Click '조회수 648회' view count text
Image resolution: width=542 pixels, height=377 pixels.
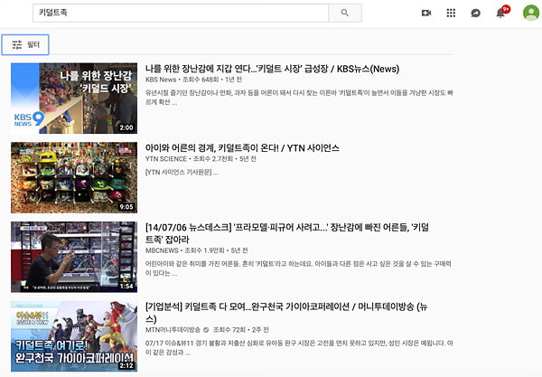(x=201, y=80)
